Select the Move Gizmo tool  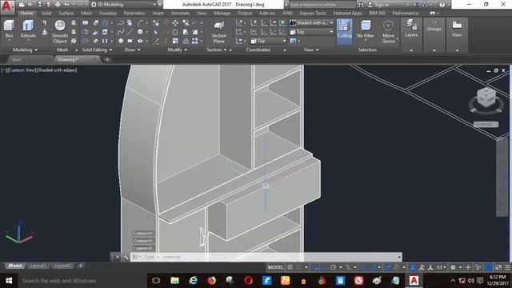point(388,32)
